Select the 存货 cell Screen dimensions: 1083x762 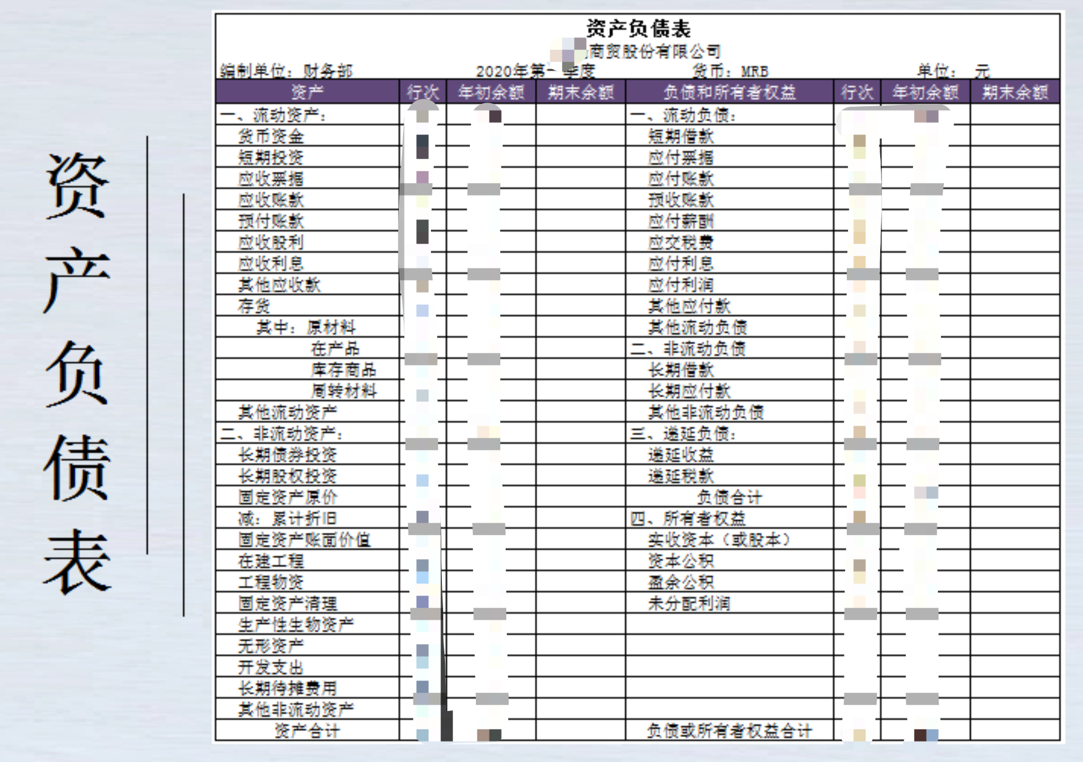[254, 306]
